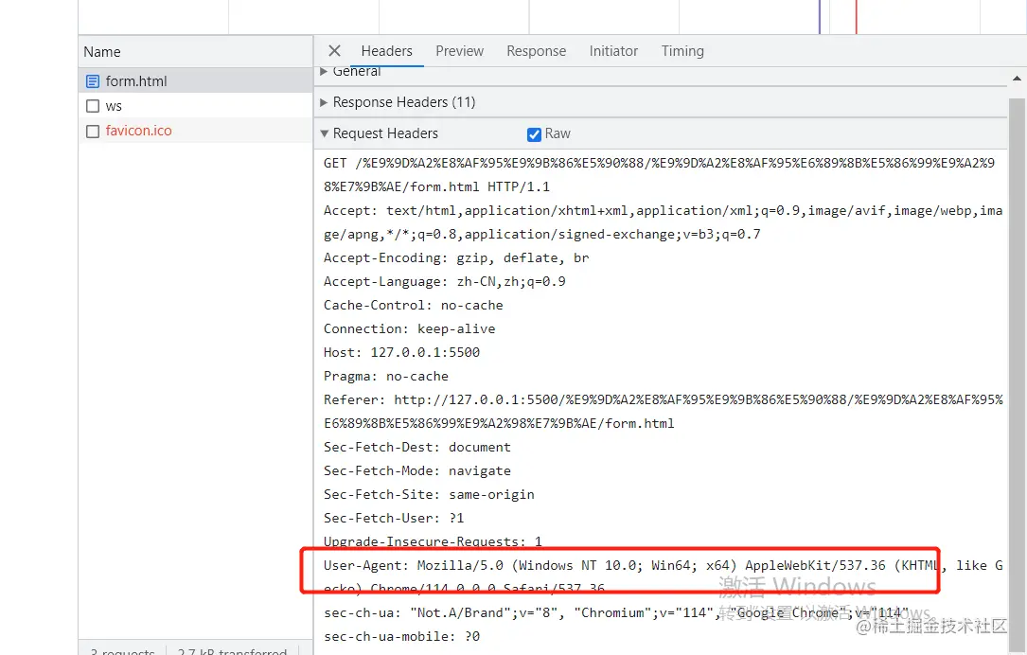The height and width of the screenshot is (655, 1027).
Task: Open the Timing tab
Action: click(682, 51)
